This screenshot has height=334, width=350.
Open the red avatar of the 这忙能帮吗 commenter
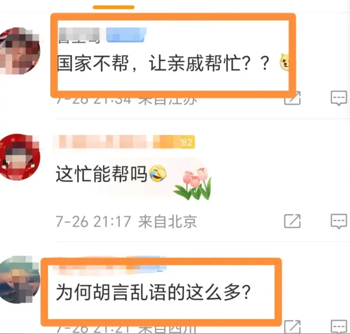pyautogui.click(x=20, y=157)
